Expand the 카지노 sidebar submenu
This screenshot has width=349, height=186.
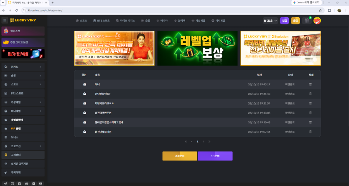tap(40, 67)
